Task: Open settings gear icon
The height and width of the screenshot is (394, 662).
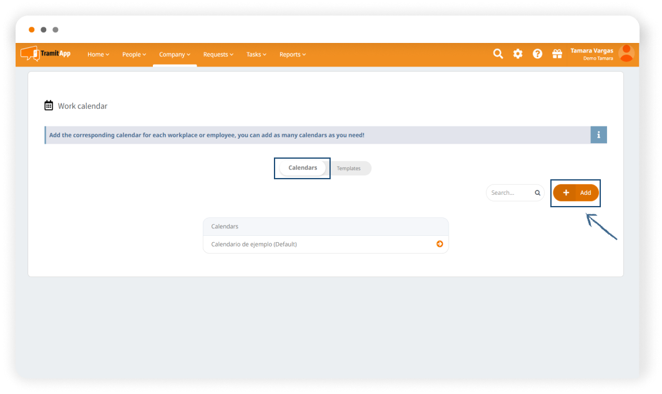Action: 518,54
